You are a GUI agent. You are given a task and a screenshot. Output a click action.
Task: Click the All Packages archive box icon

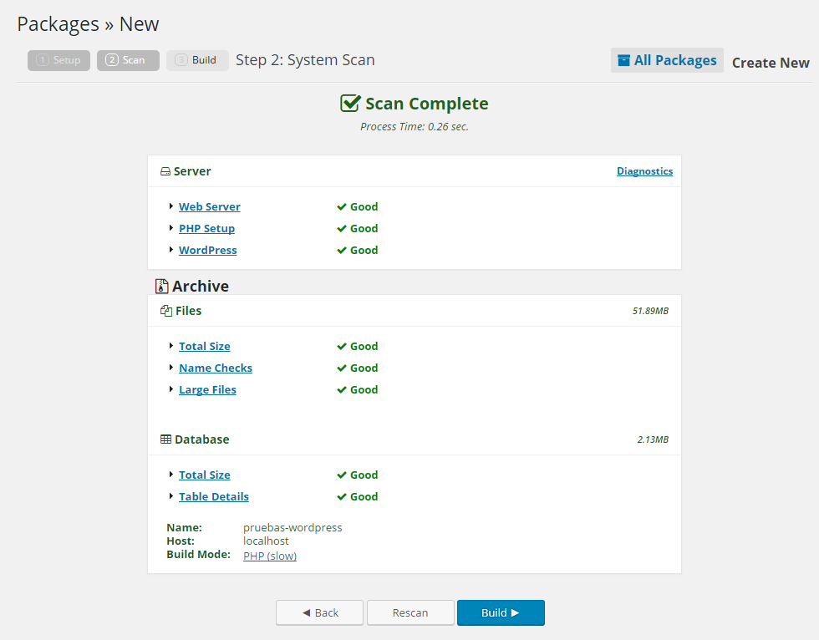pyautogui.click(x=623, y=60)
